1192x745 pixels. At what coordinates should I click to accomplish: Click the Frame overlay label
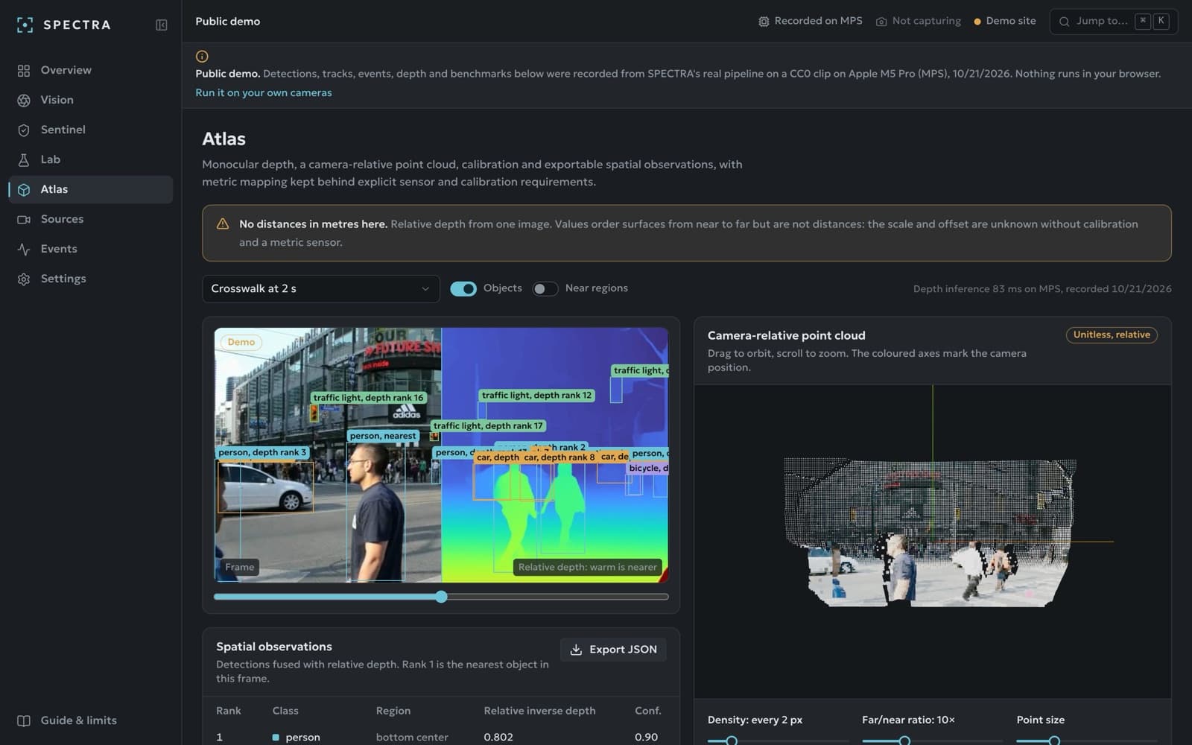240,567
